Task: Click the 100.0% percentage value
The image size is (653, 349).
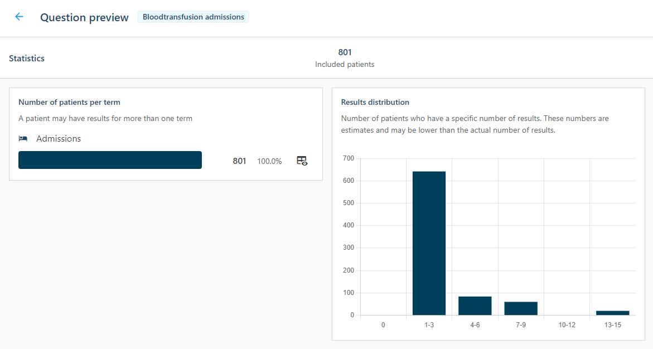Action: pyautogui.click(x=269, y=161)
